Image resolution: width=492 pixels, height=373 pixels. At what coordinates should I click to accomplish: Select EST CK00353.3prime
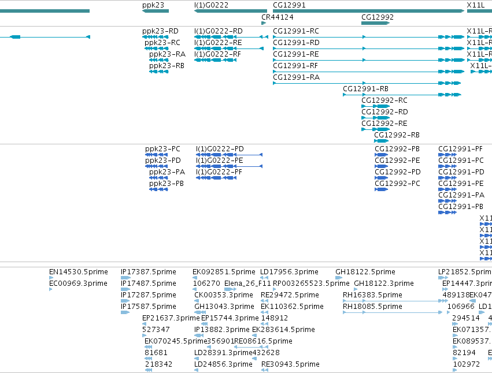(197, 301)
